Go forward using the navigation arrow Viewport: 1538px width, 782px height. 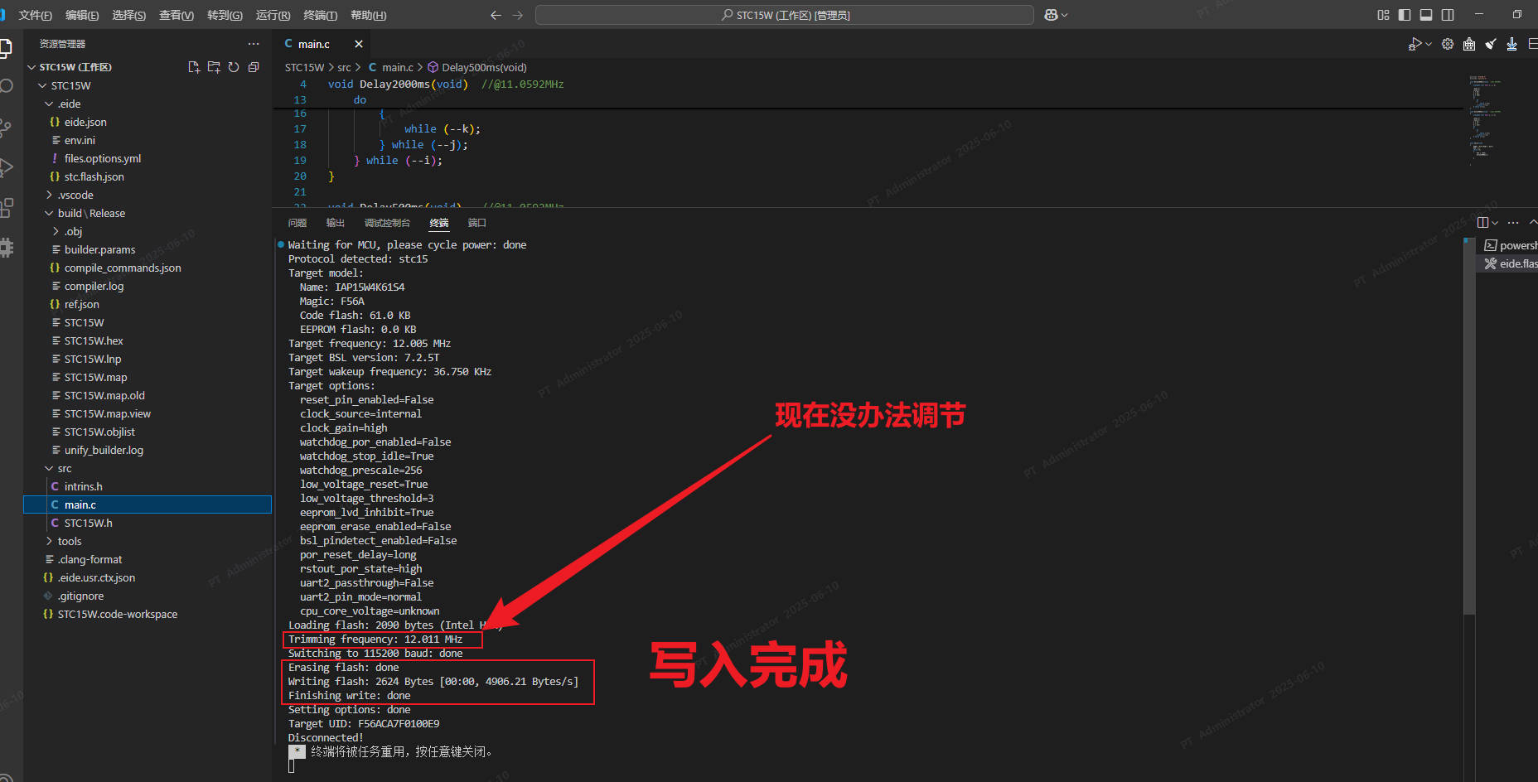[x=518, y=15]
